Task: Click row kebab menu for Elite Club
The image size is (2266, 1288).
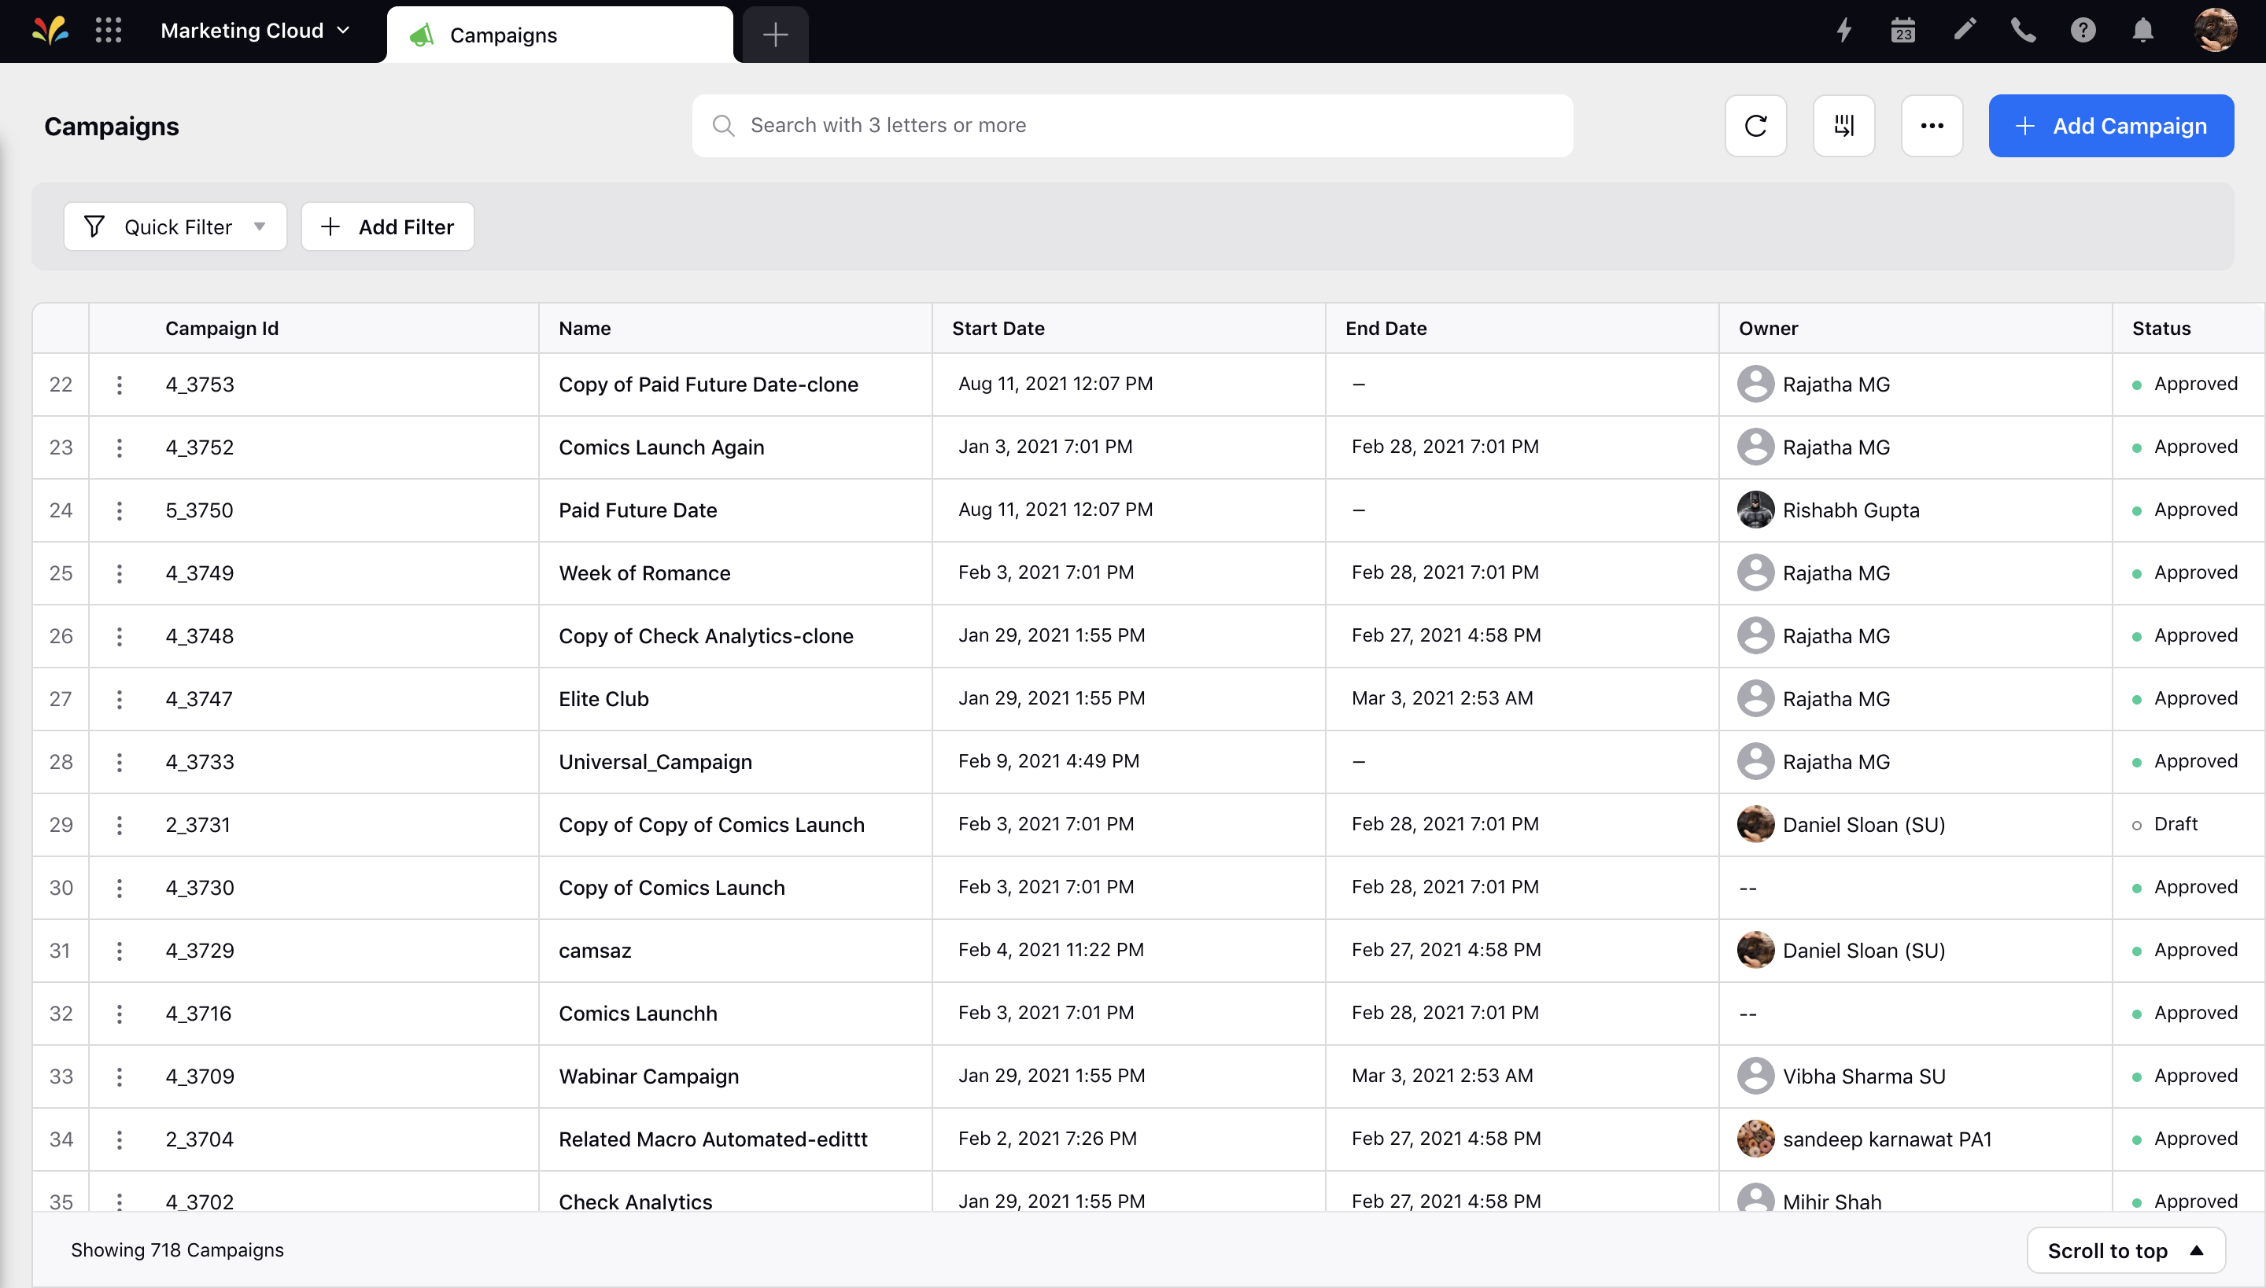Action: click(x=121, y=698)
